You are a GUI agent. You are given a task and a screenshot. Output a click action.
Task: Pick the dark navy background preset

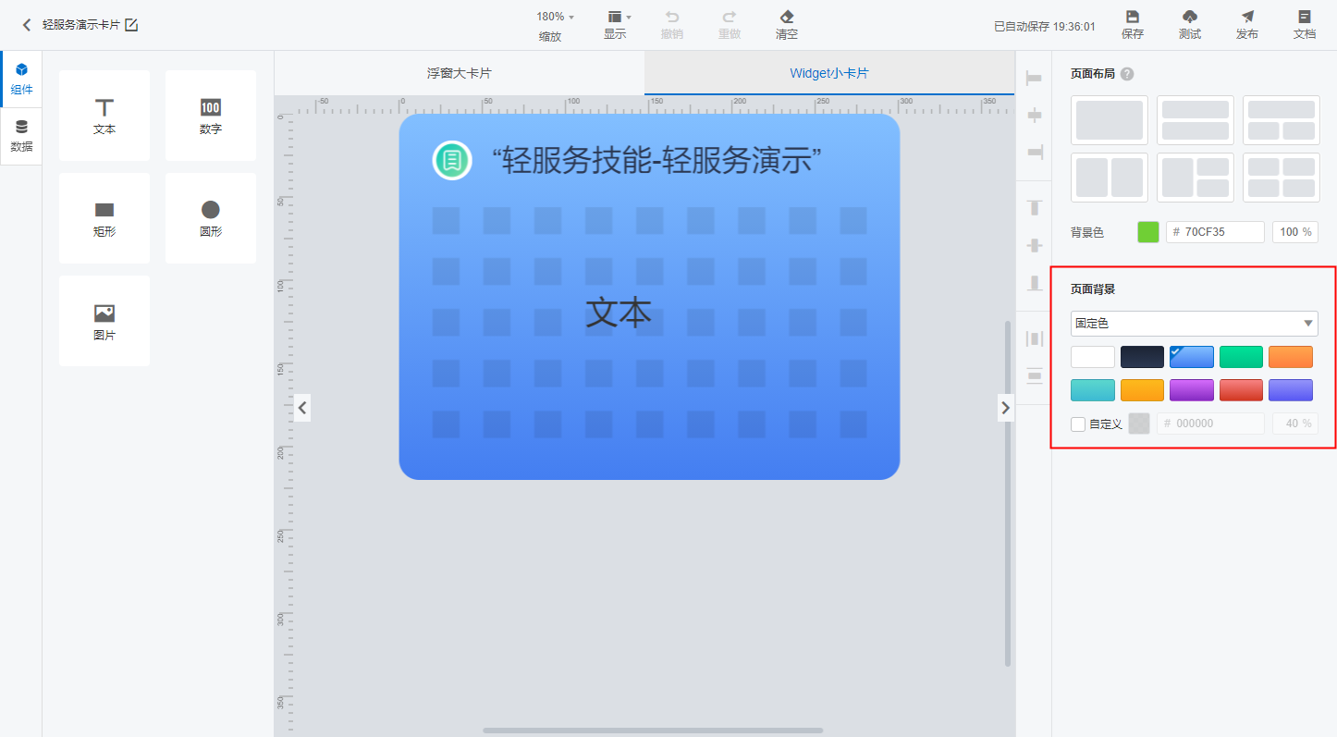point(1142,357)
